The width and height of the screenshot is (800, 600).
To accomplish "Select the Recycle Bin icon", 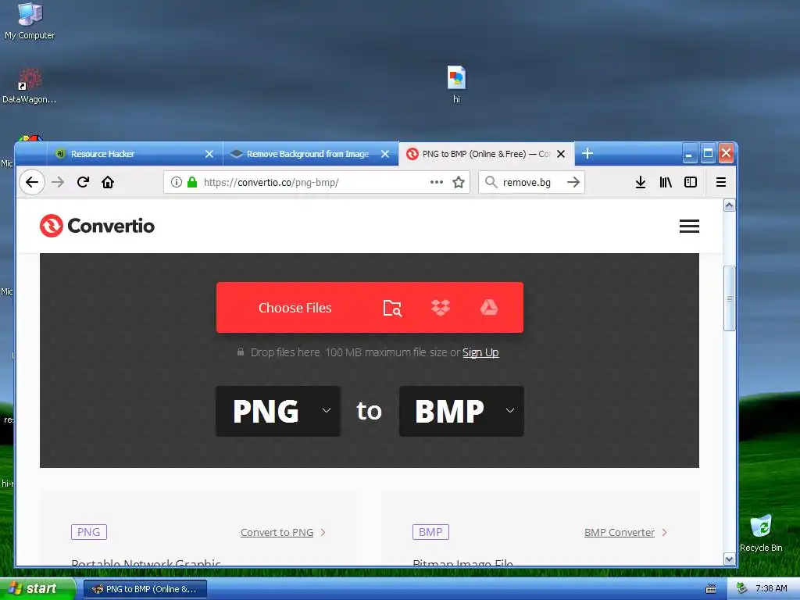I will (761, 533).
